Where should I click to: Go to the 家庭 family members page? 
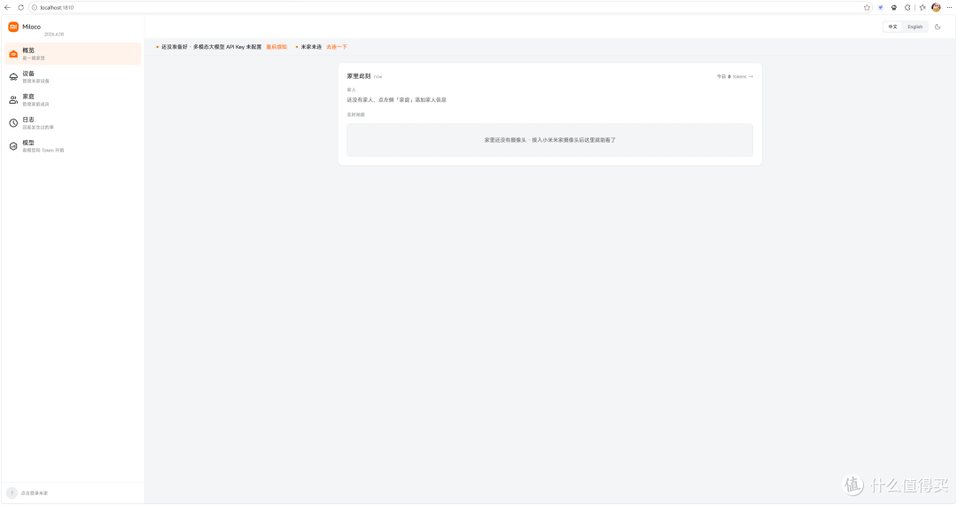click(x=73, y=100)
